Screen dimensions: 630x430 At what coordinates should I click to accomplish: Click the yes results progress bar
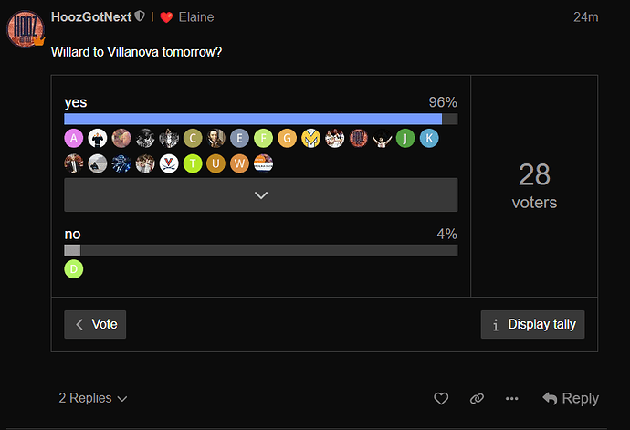[261, 119]
